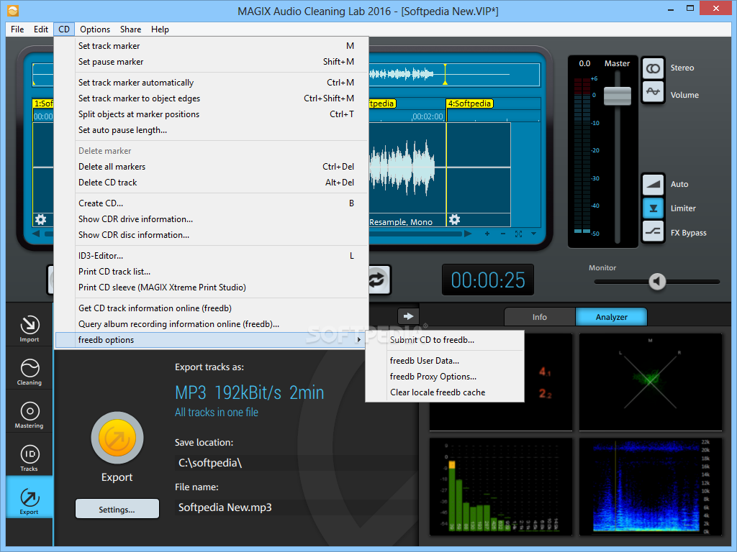Image resolution: width=737 pixels, height=552 pixels.
Task: Select Get CD track information online
Action: 210,308
